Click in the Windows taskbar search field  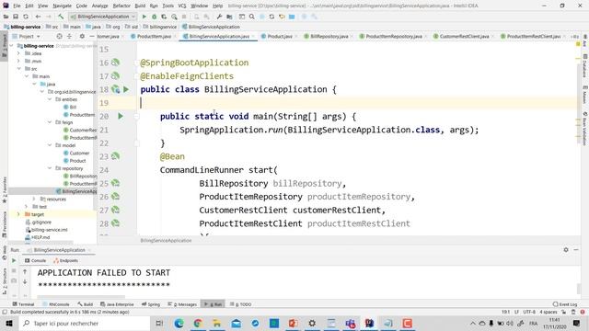pos(85,323)
